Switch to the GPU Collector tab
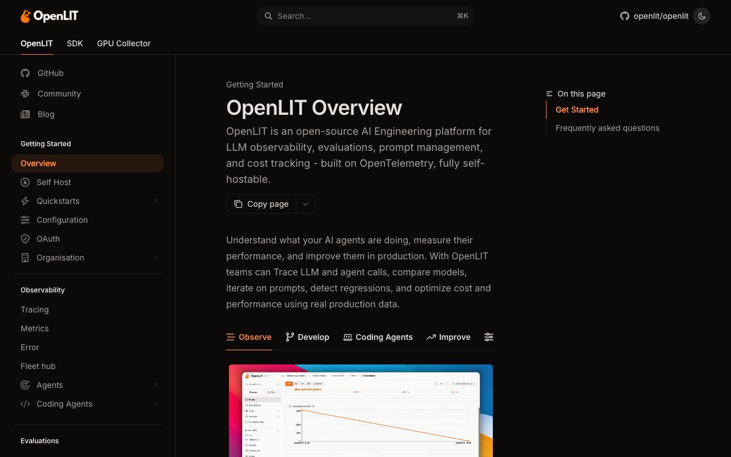The width and height of the screenshot is (731, 457). point(124,43)
